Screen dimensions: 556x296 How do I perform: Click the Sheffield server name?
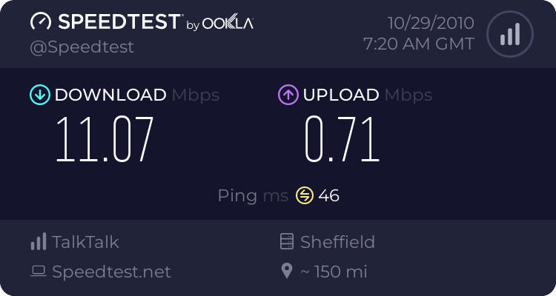coord(337,242)
